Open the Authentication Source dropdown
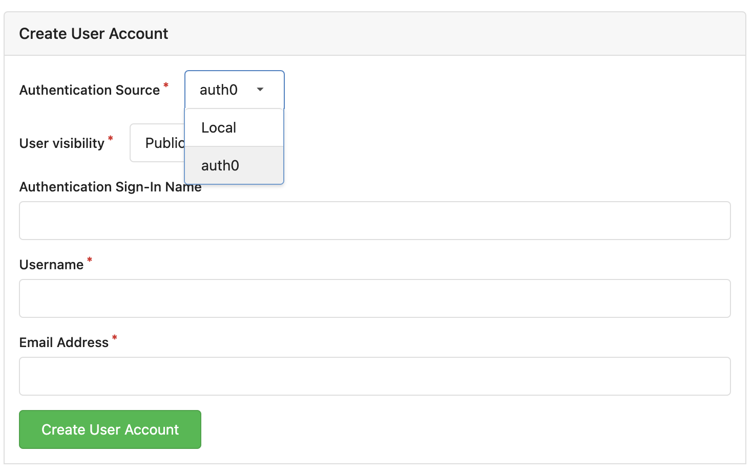753x474 pixels. click(x=234, y=90)
